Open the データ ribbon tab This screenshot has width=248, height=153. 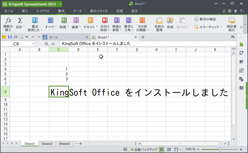coord(77,11)
